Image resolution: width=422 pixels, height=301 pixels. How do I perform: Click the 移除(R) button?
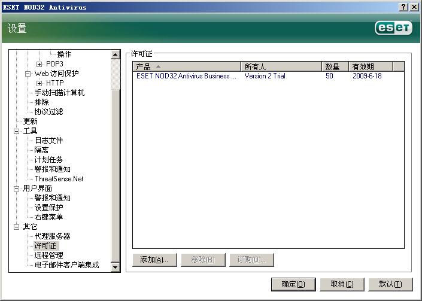[x=203, y=260]
